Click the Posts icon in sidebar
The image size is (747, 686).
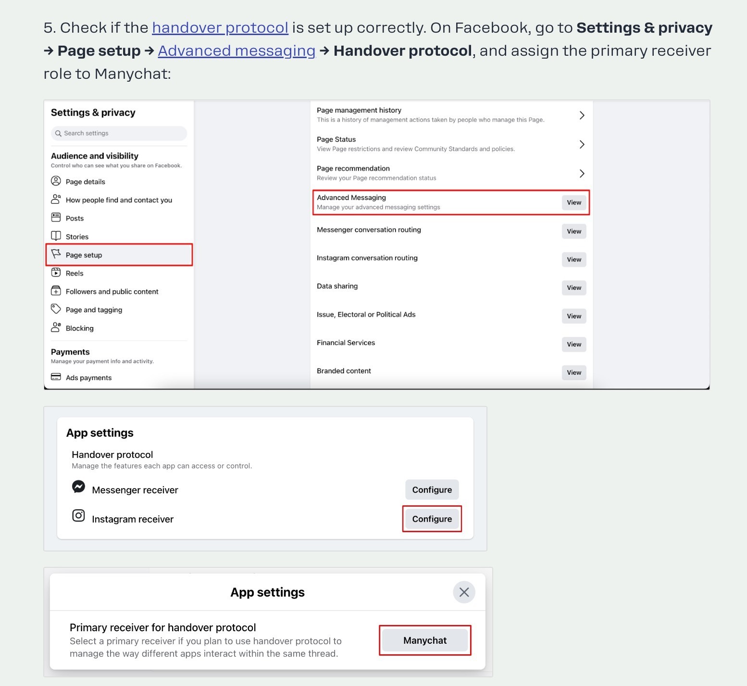56,218
